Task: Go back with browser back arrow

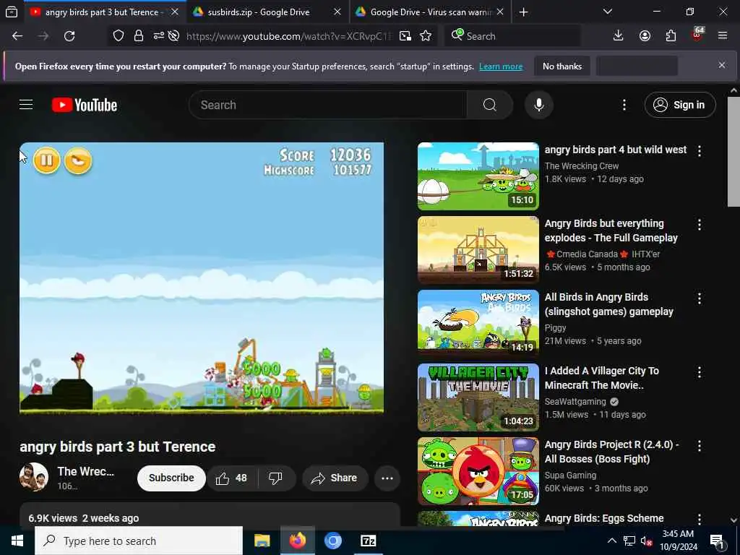Action: (17, 36)
